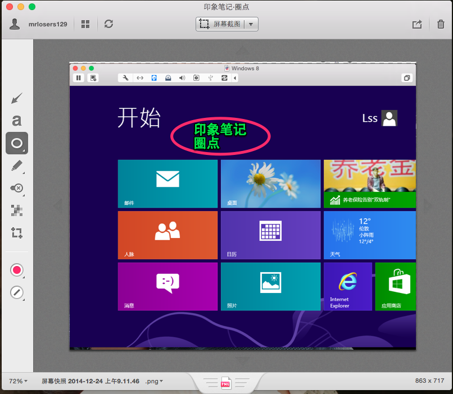Select the Stamp tool
The image size is (453, 394).
coord(17,189)
